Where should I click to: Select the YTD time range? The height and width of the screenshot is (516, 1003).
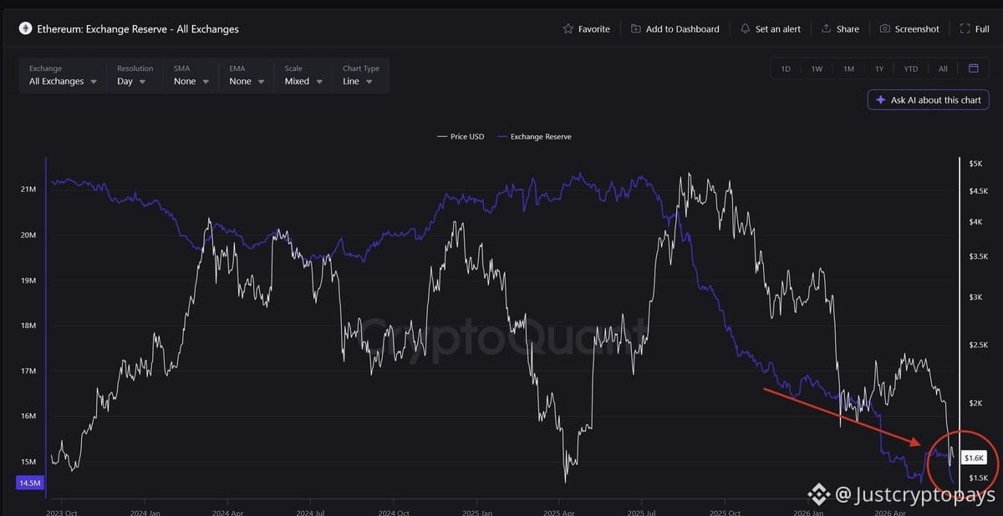point(911,68)
